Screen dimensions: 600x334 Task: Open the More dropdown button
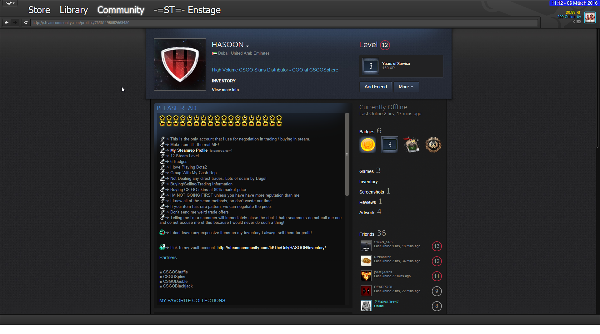[406, 87]
